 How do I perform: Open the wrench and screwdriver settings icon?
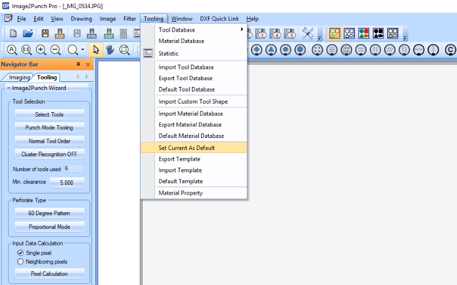(308, 33)
